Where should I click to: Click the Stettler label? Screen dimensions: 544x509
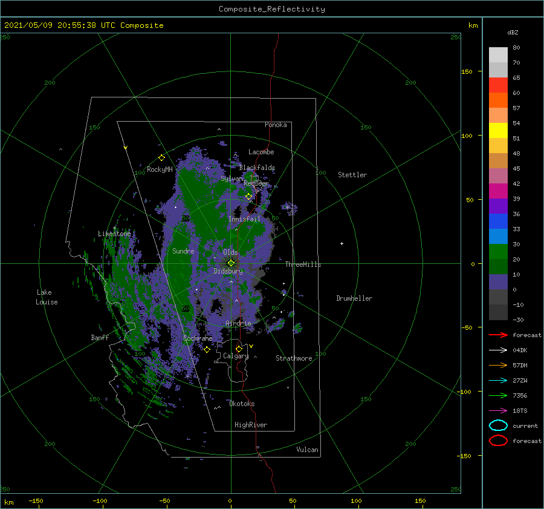pyautogui.click(x=352, y=175)
